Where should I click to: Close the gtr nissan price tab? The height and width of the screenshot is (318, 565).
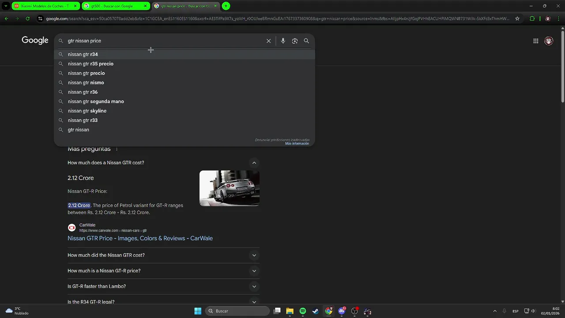[215, 6]
